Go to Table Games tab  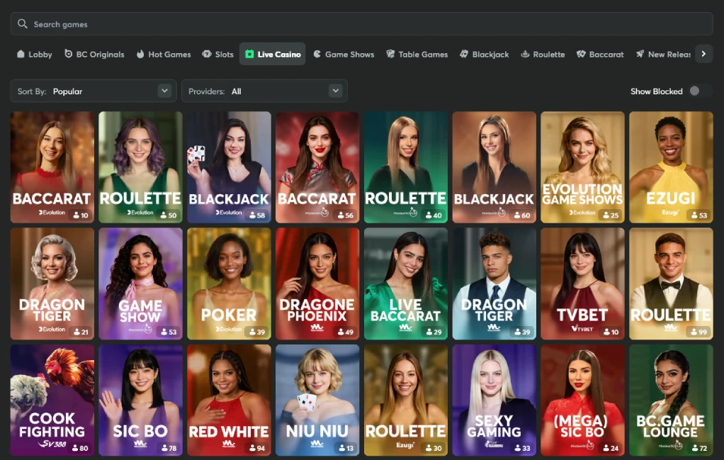[x=417, y=54]
